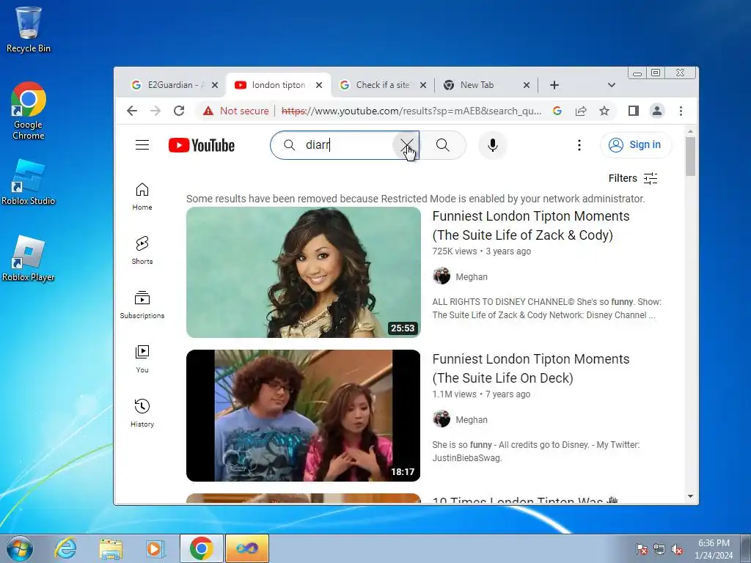Toggle Chrome side panel
Image resolution: width=751 pixels, height=563 pixels.
pos(633,111)
